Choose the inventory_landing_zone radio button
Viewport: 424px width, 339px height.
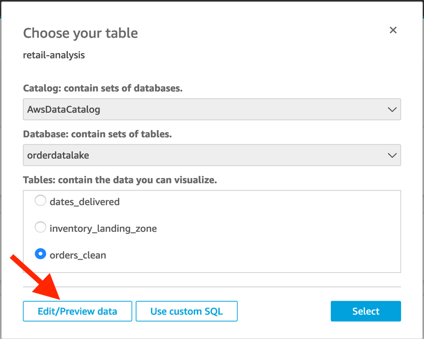click(x=40, y=228)
